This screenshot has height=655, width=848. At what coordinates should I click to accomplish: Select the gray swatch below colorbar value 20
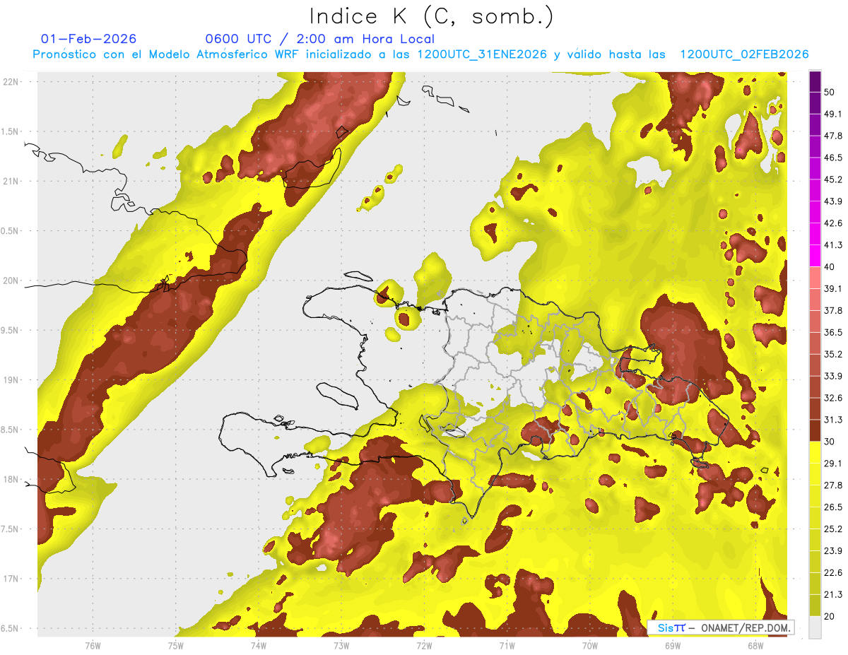(815, 627)
